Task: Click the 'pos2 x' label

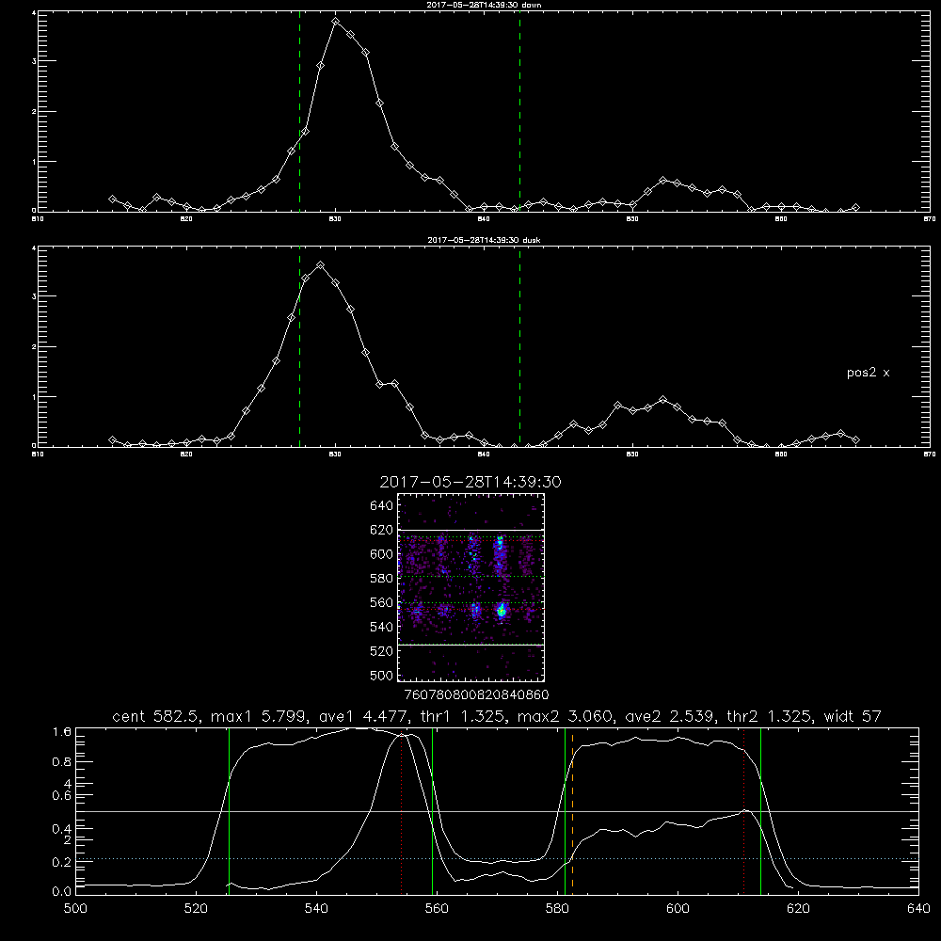Action: [x=869, y=373]
